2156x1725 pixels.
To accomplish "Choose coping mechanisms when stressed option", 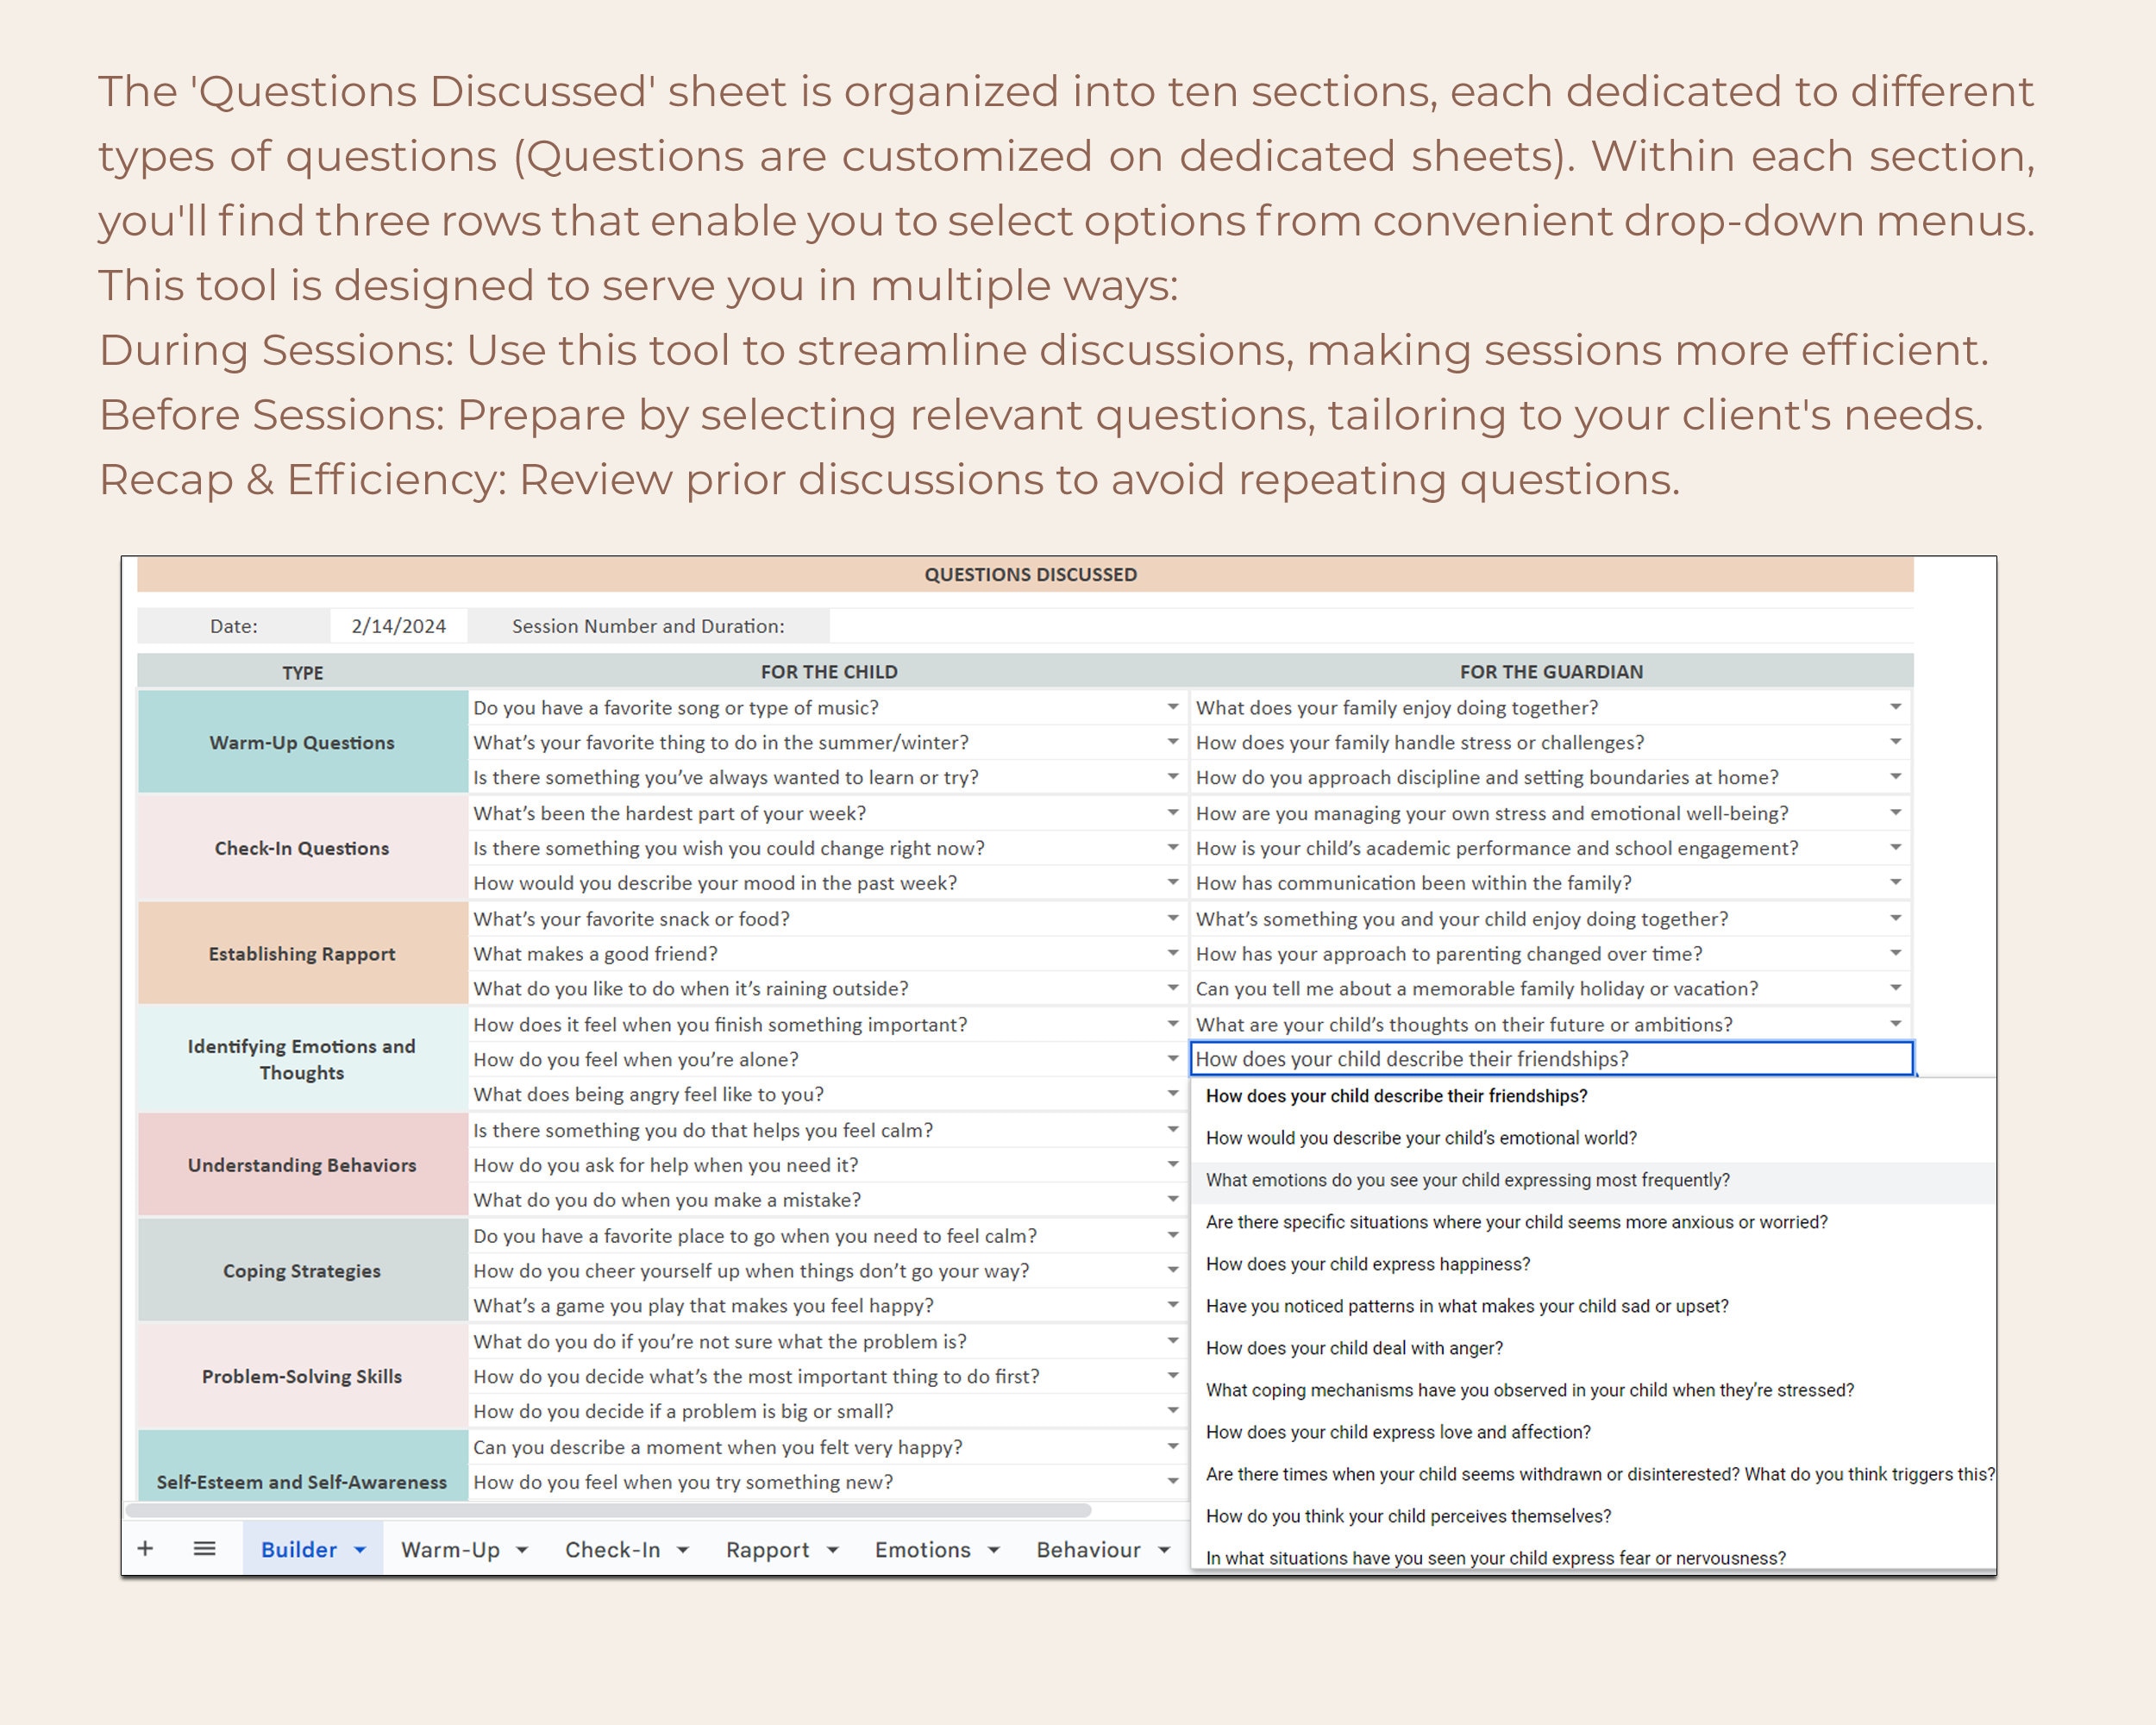I will pos(1592,1390).
